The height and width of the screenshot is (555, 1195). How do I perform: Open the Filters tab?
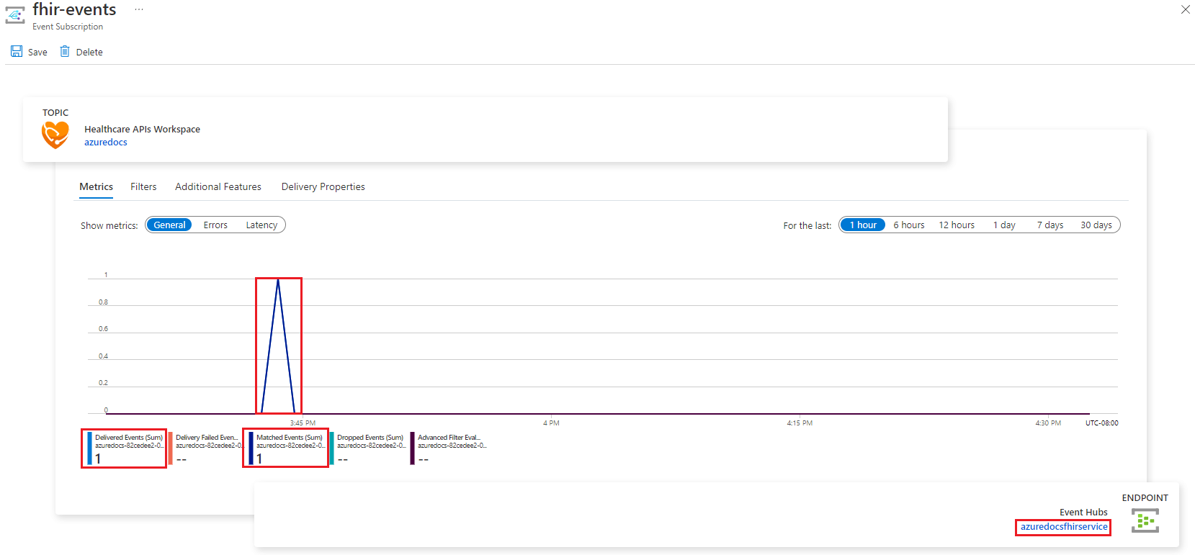pos(143,187)
